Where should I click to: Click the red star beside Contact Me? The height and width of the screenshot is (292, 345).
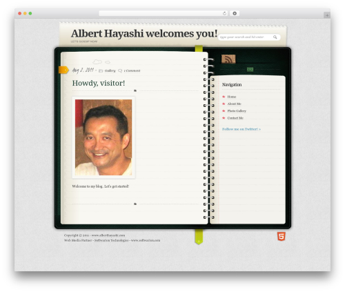pyautogui.click(x=224, y=118)
